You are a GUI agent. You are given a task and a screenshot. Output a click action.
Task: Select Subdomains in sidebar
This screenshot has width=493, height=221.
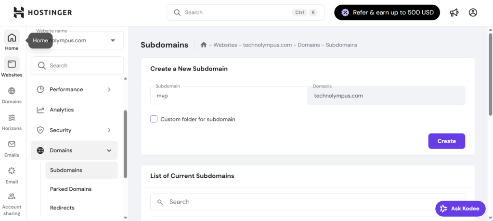[81, 170]
